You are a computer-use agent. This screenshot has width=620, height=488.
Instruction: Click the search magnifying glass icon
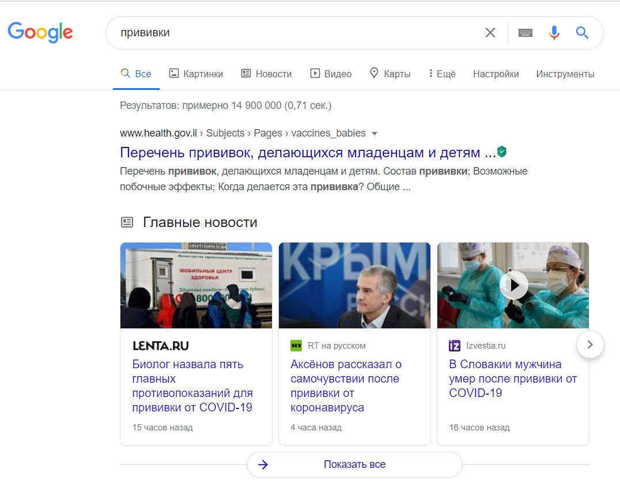[582, 33]
